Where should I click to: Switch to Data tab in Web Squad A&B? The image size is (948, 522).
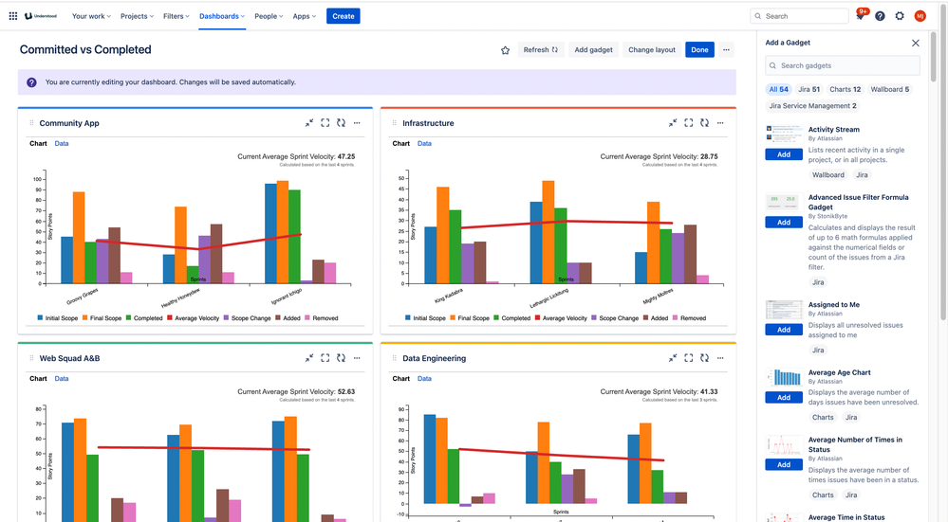tap(62, 379)
